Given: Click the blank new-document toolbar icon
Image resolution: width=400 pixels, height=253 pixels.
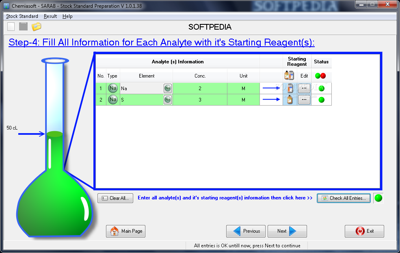Looking at the screenshot, I should point(11,26).
